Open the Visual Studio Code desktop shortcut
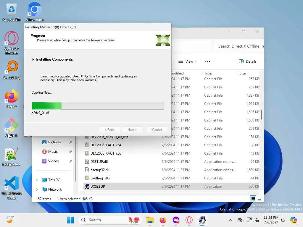The width and height of the screenshot is (303, 227). (12, 188)
